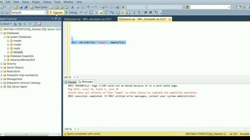This screenshot has width=250, height=140.
Task: Toggle auto-hide pin on Object Explorer
Action: coord(56,19)
